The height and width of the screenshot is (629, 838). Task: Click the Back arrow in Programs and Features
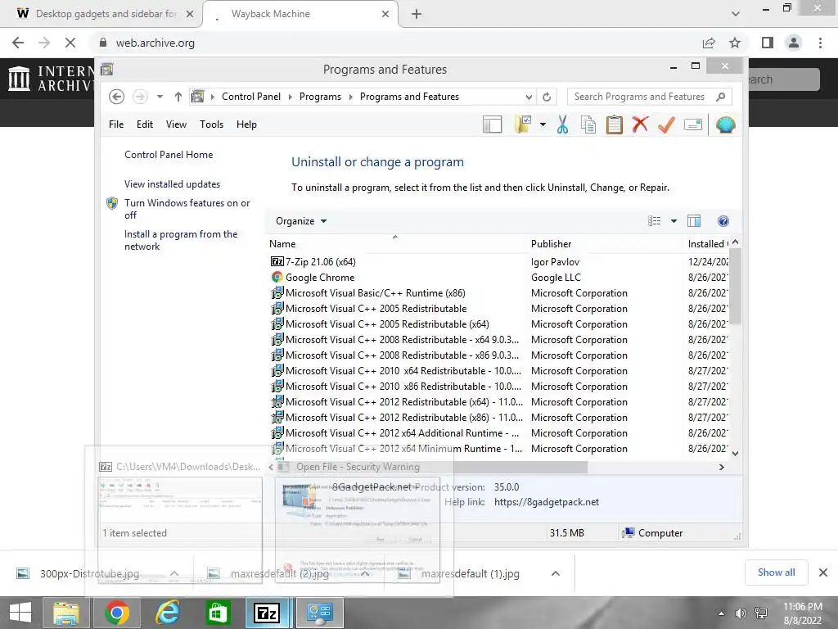(116, 97)
